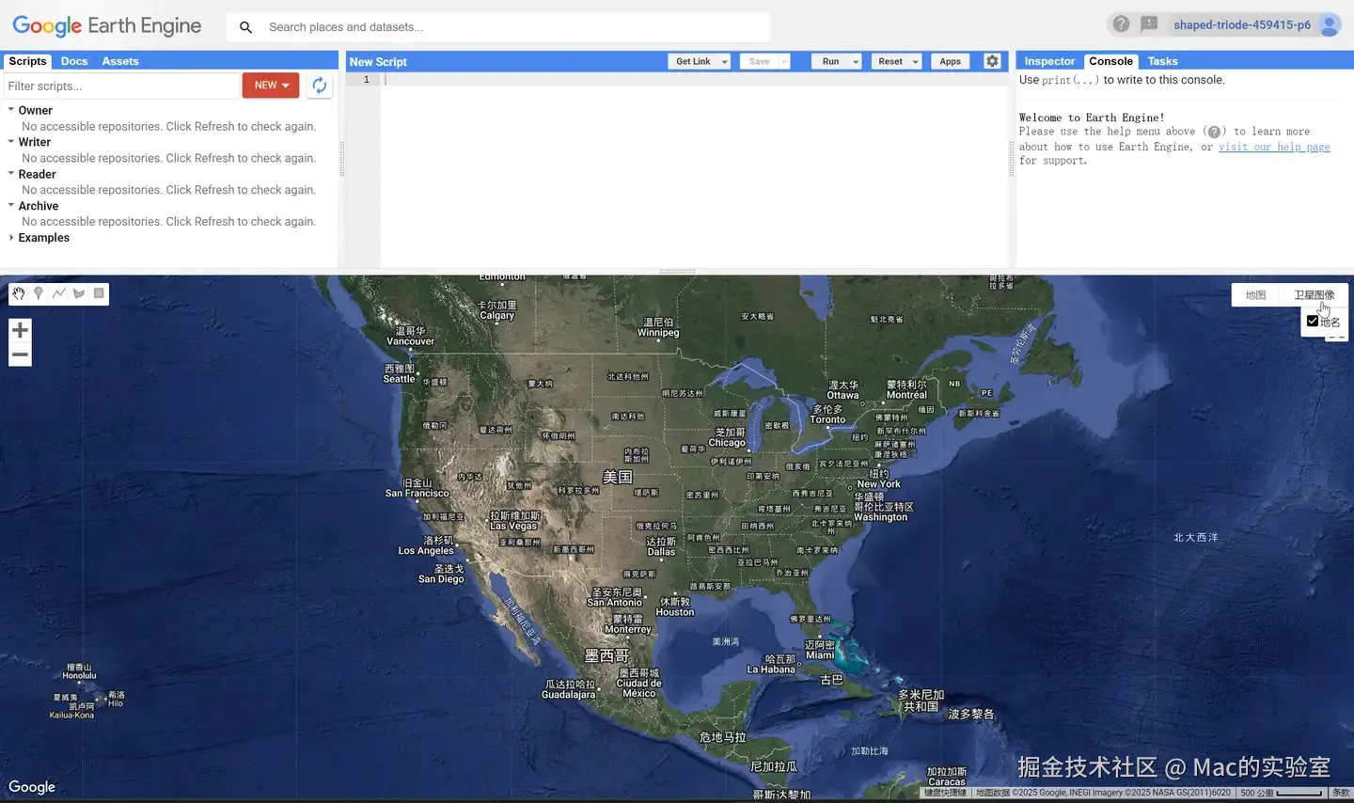
Task: Refresh the scripts repository list
Action: coord(320,86)
